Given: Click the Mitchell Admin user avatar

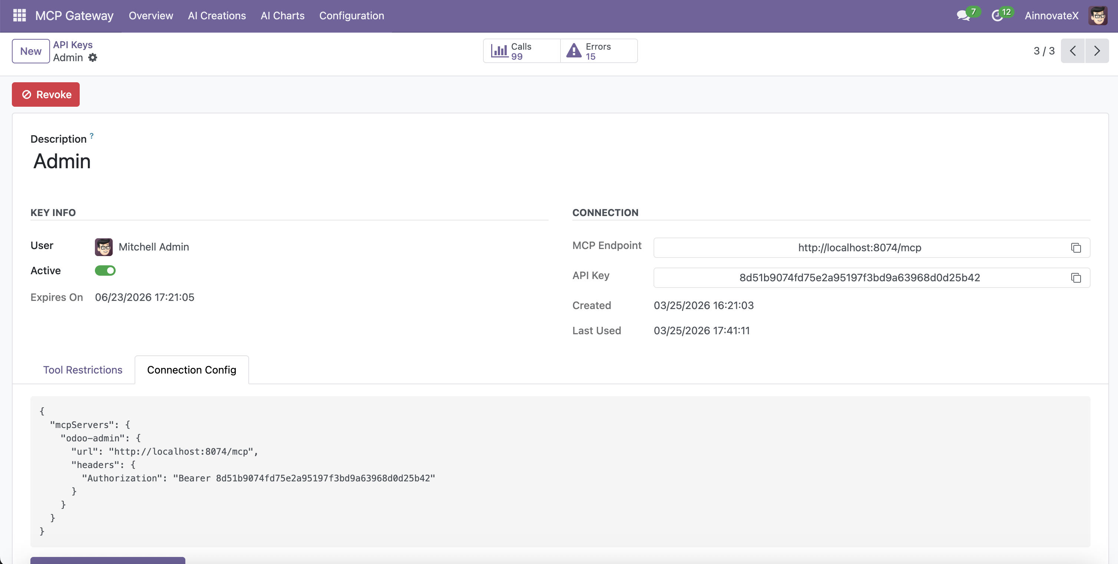Looking at the screenshot, I should click(104, 247).
